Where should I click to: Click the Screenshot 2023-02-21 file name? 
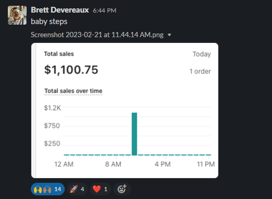pyautogui.click(x=97, y=35)
